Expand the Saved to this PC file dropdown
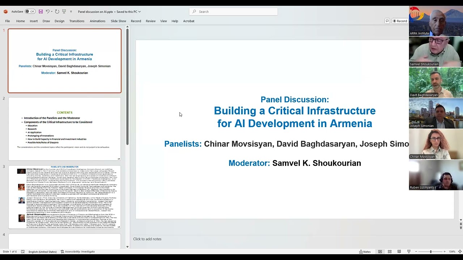 140,12
